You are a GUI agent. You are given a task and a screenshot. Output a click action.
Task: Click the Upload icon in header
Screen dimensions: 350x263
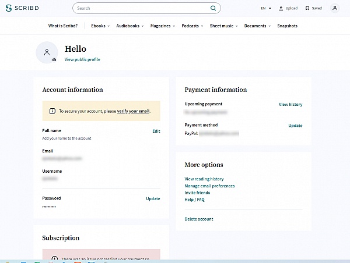(x=281, y=8)
